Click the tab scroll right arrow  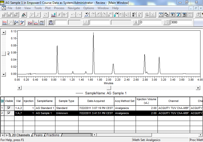7,135
